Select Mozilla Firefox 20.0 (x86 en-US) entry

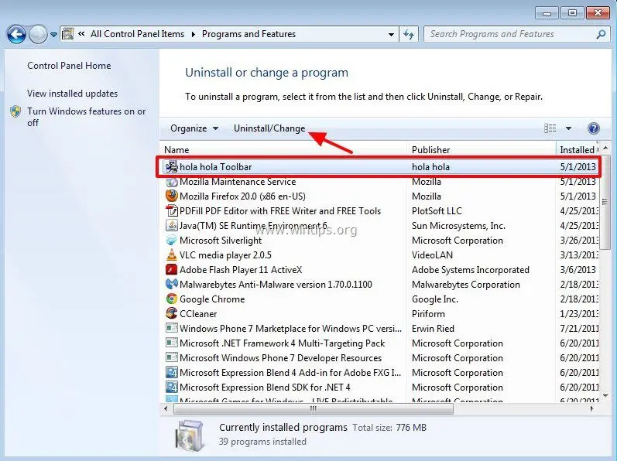click(x=242, y=196)
